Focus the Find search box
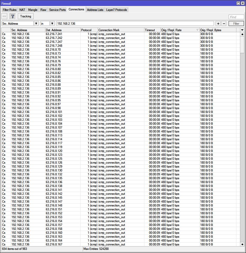 pyautogui.click(x=236, y=17)
